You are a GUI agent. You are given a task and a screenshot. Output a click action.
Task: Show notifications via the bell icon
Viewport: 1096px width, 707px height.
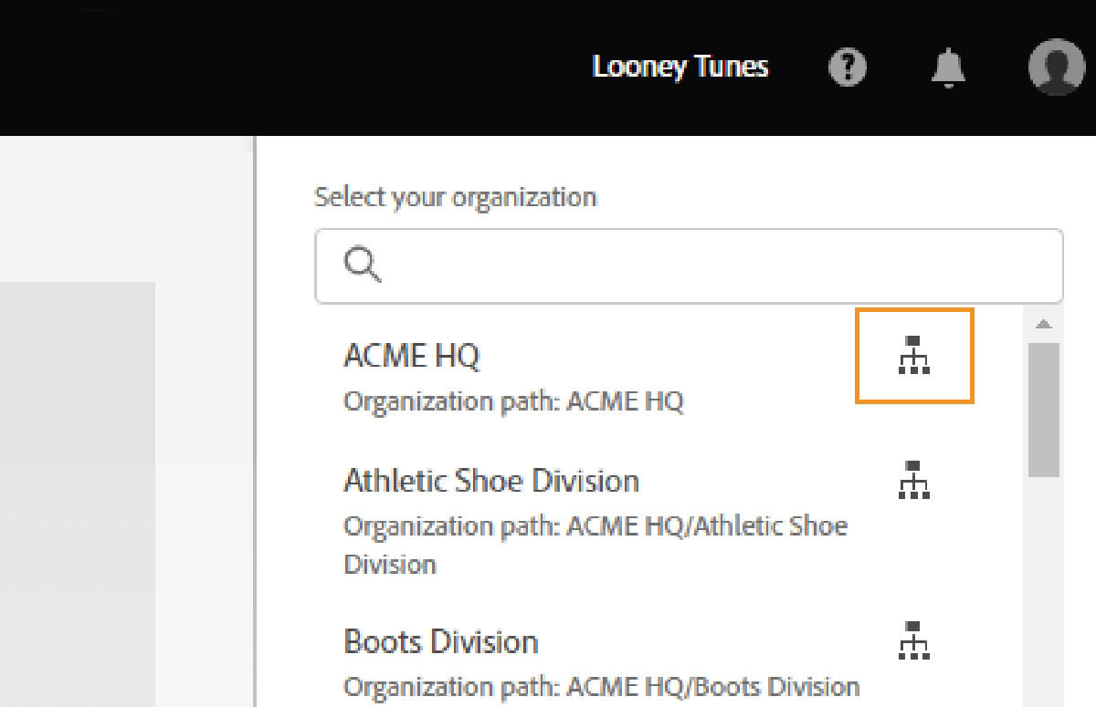click(x=948, y=68)
